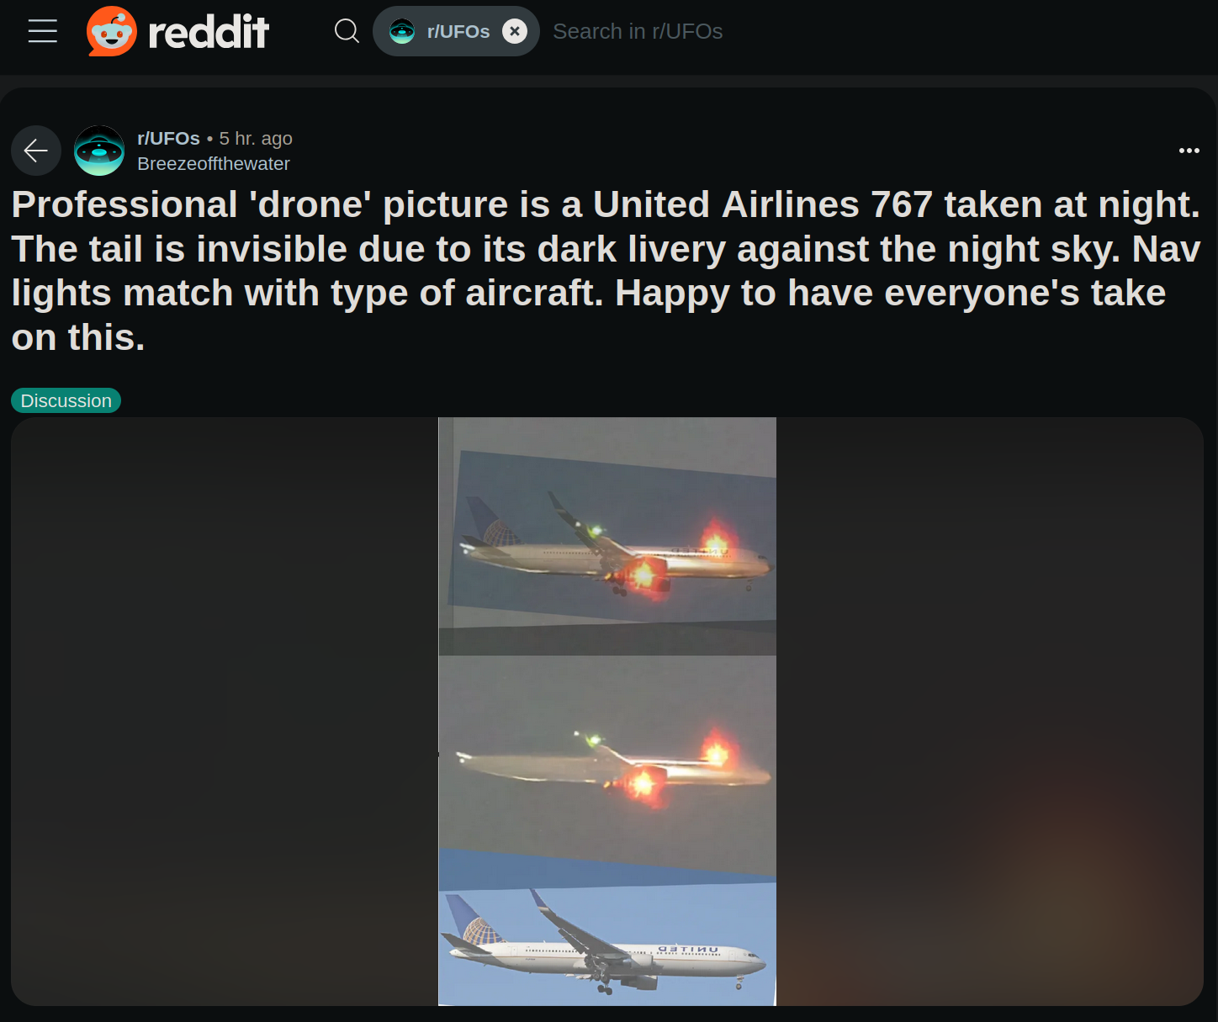Image resolution: width=1218 pixels, height=1022 pixels.
Task: Click the UFO icon inside the search pill
Action: (402, 31)
